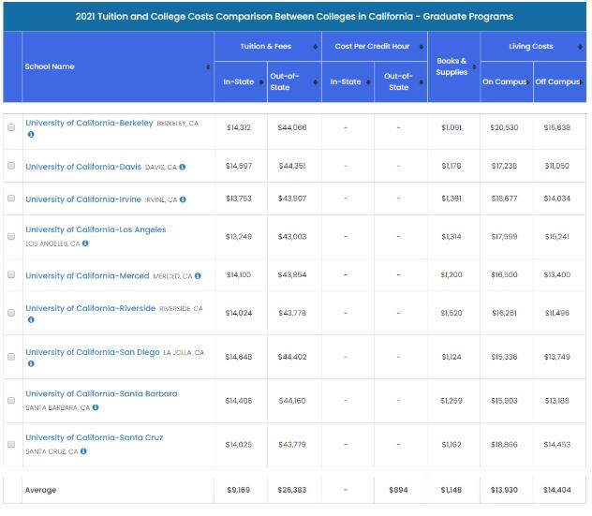Sort Credit Hour In-State column arrow
Viewport: 592px width, 516px height.
tap(368, 81)
